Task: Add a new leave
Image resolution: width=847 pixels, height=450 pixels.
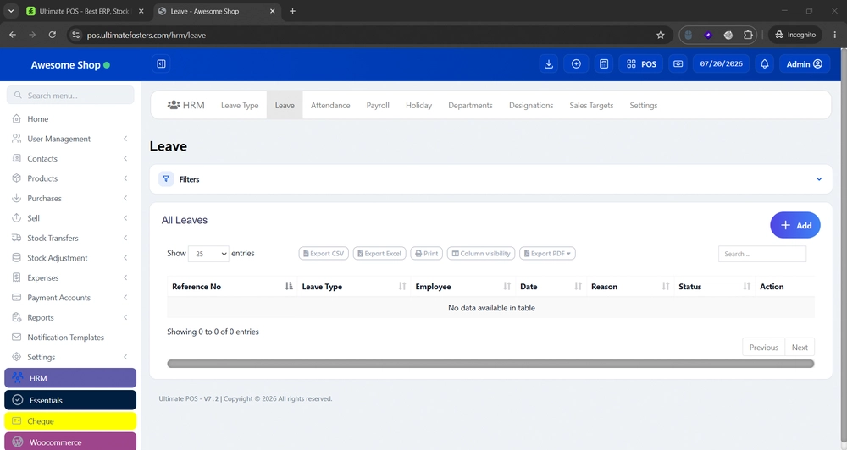Action: click(795, 225)
